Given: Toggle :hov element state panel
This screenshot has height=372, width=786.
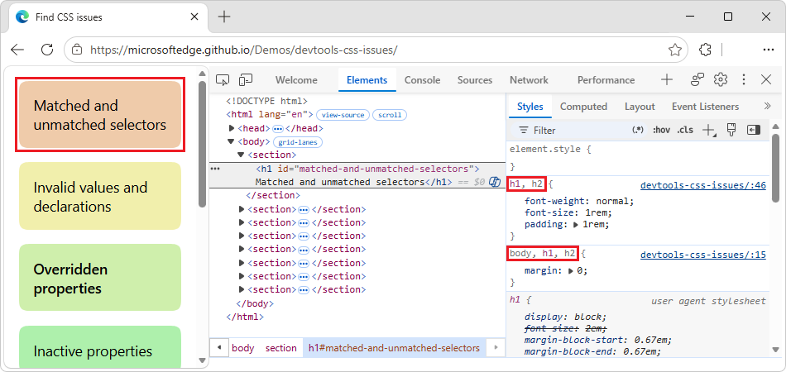Looking at the screenshot, I should 661,130.
